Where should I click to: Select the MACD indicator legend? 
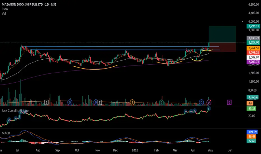pos(6,133)
